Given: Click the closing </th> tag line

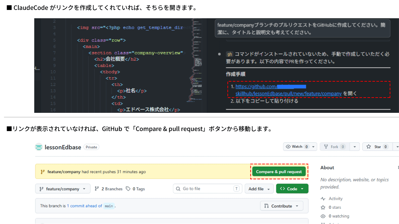Looking at the screenshot, I should (119, 97).
